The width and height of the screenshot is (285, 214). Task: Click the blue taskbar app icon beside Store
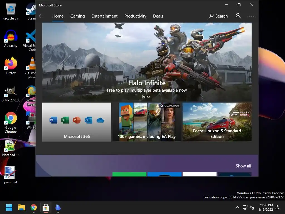[x=58, y=207]
